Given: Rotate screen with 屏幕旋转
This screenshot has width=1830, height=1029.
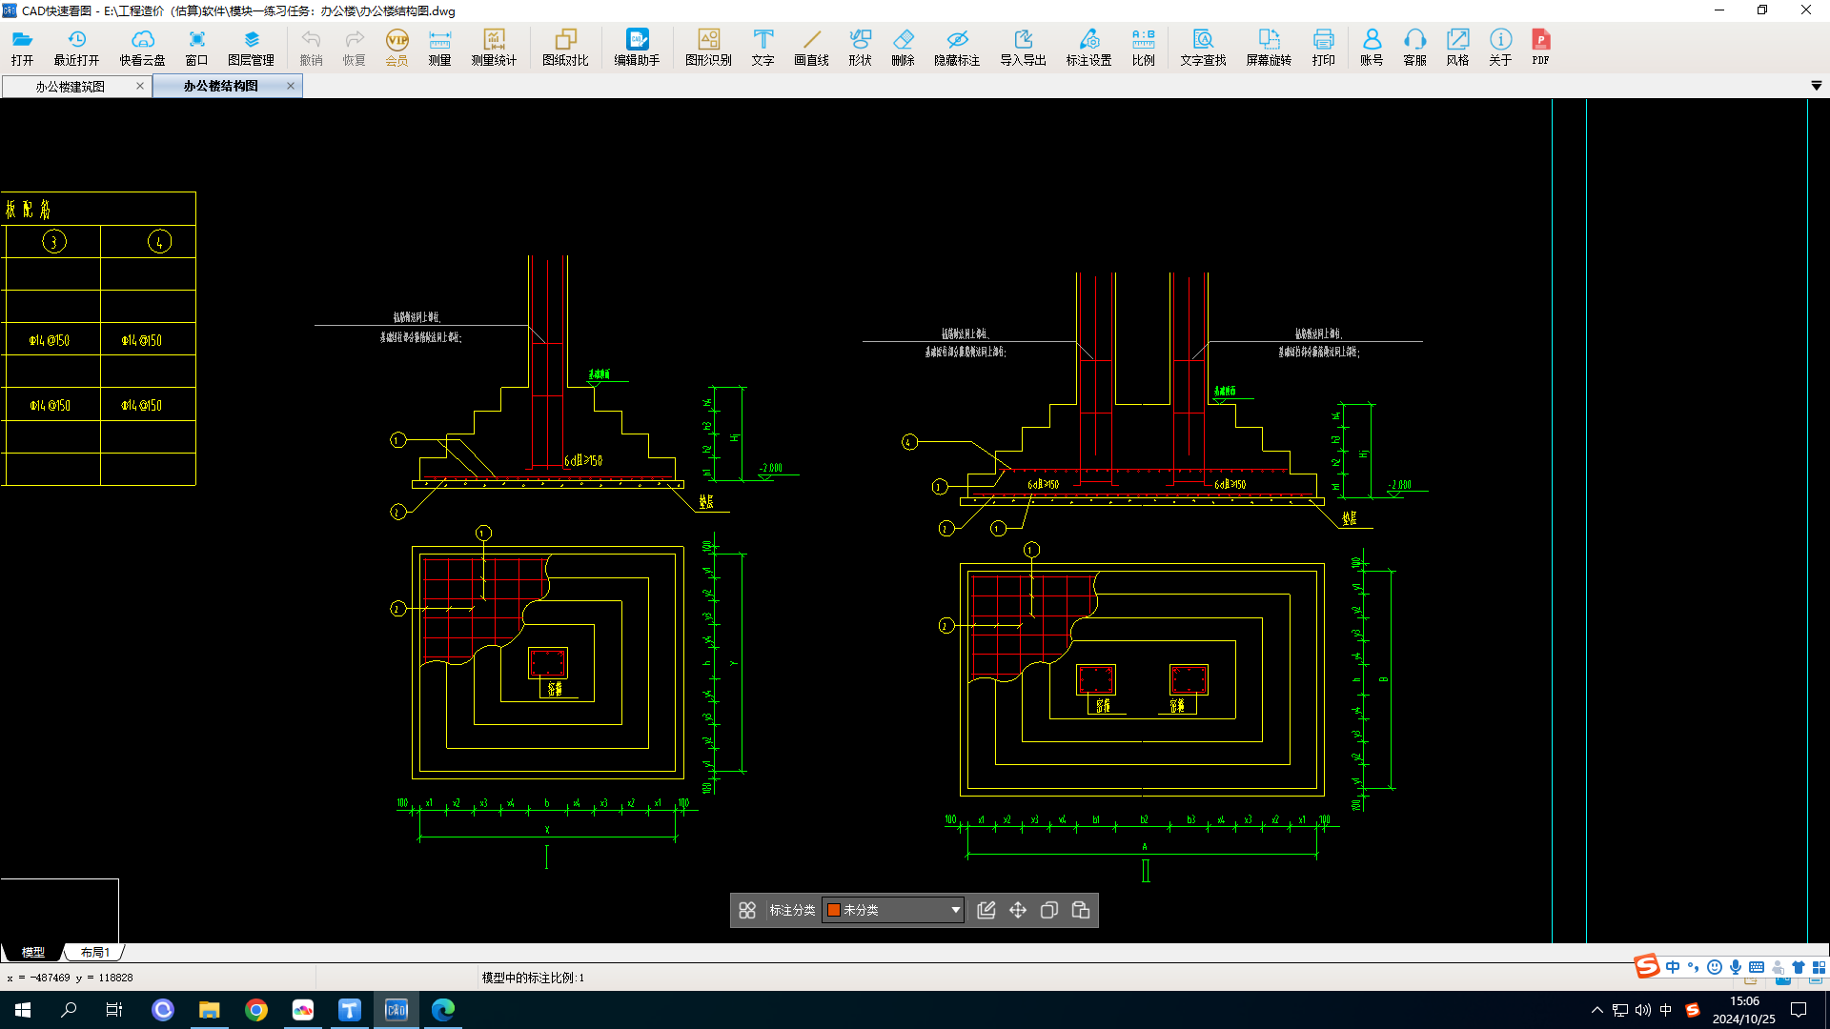Looking at the screenshot, I should point(1269,48).
